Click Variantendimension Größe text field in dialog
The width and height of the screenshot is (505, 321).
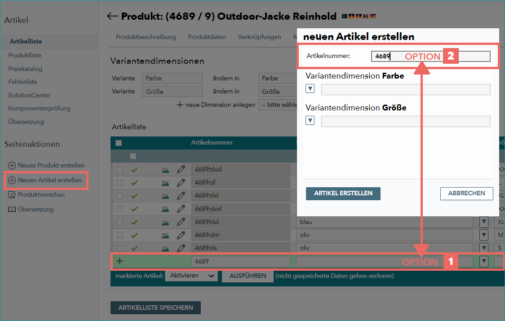pyautogui.click(x=406, y=121)
